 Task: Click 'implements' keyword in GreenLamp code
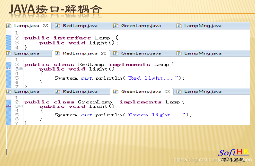click(140, 102)
